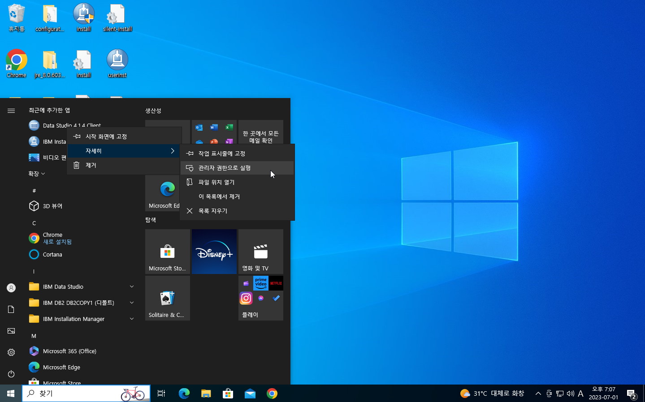Image resolution: width=645 pixels, height=402 pixels.
Task: Launch Chrome from the Start app list
Action: tap(81, 238)
